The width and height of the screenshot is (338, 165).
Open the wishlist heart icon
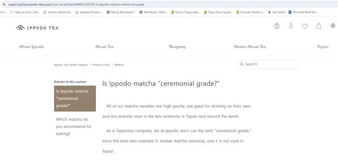pyautogui.click(x=305, y=26)
